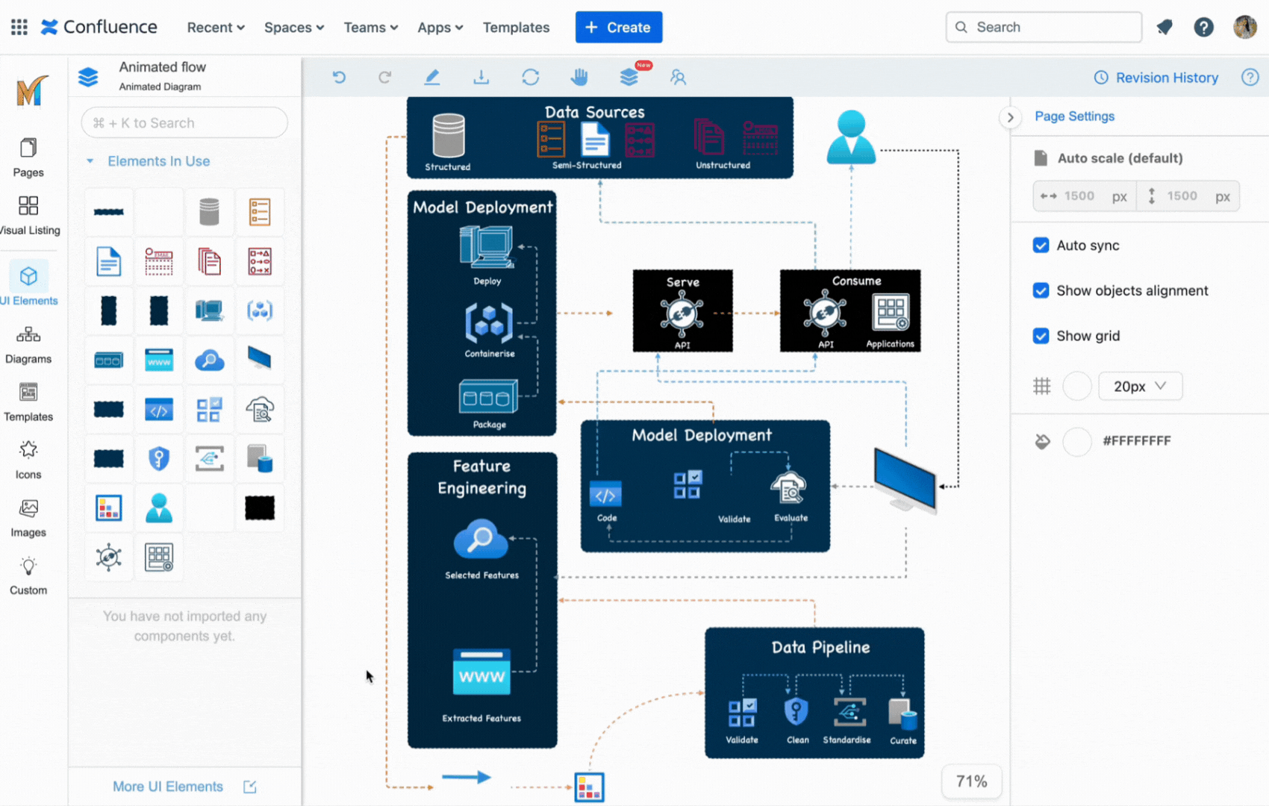This screenshot has width=1269, height=806.
Task: Uncheck the Auto sync checkbox
Action: coord(1041,246)
